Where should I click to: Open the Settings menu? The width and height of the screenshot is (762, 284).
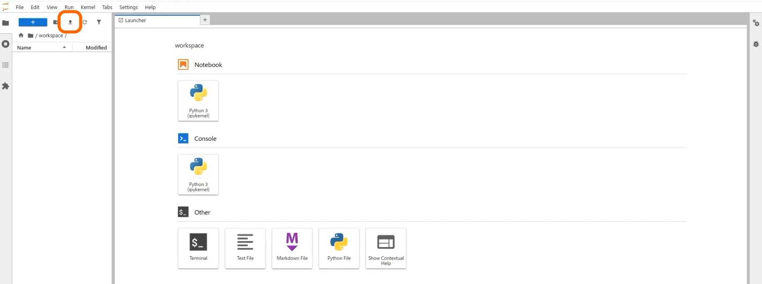click(129, 7)
